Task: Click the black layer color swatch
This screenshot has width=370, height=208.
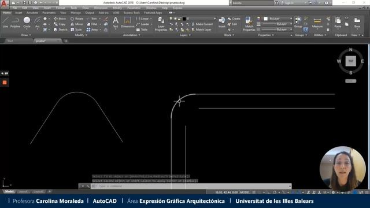Action: [184, 18]
